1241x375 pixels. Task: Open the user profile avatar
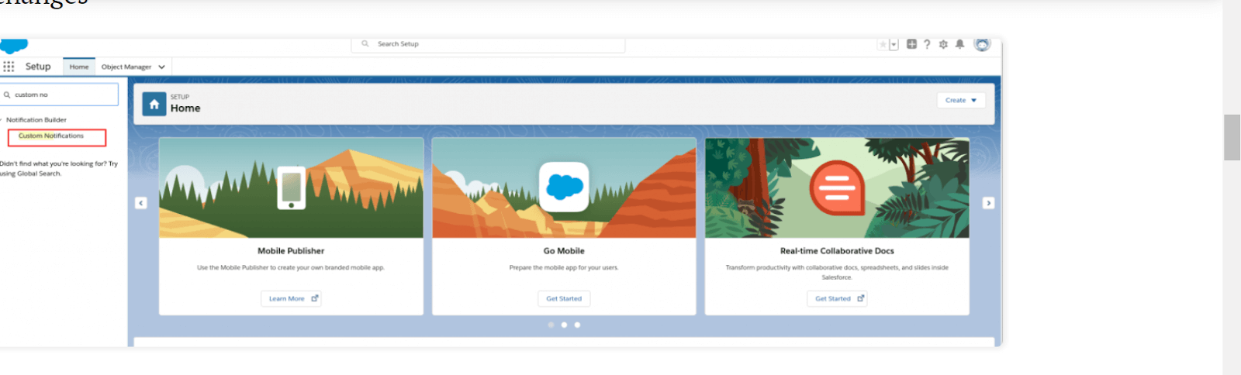[982, 44]
